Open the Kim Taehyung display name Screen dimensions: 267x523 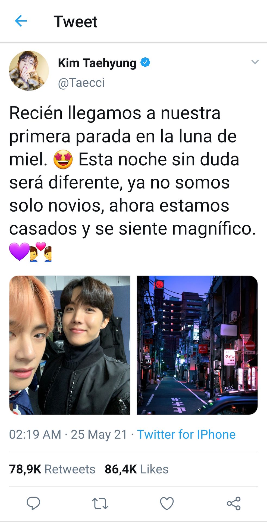tap(97, 63)
